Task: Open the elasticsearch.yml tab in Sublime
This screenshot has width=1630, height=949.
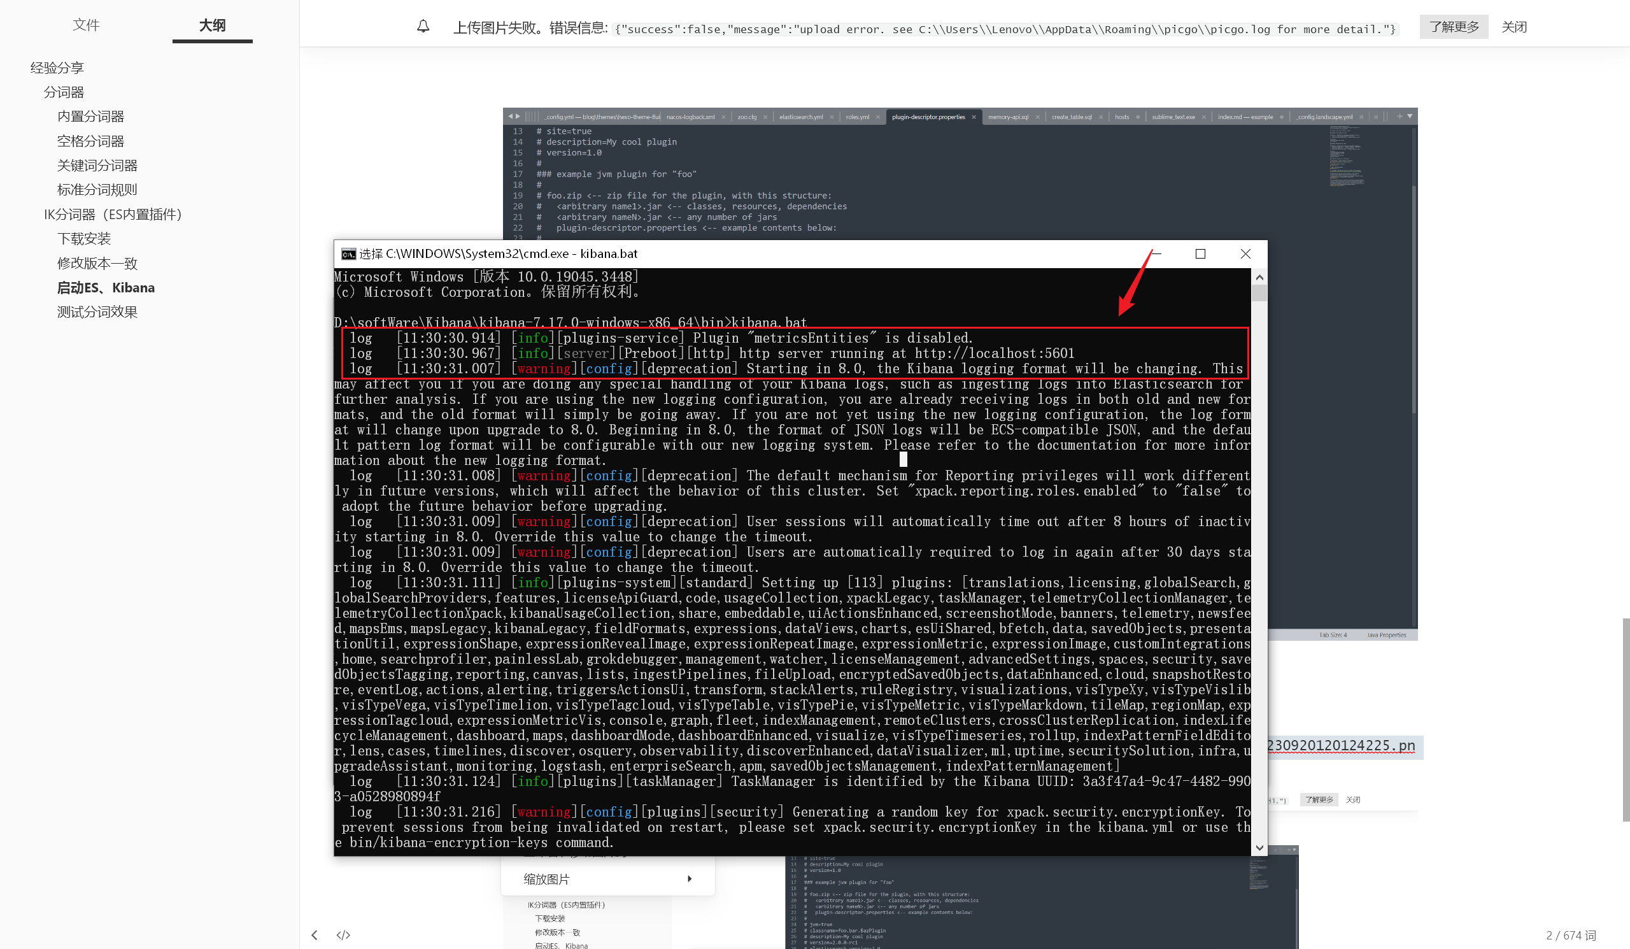Action: (x=801, y=117)
